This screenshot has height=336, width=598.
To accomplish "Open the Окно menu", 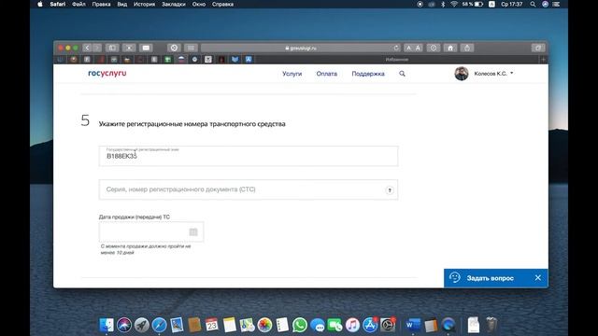I will click(199, 4).
